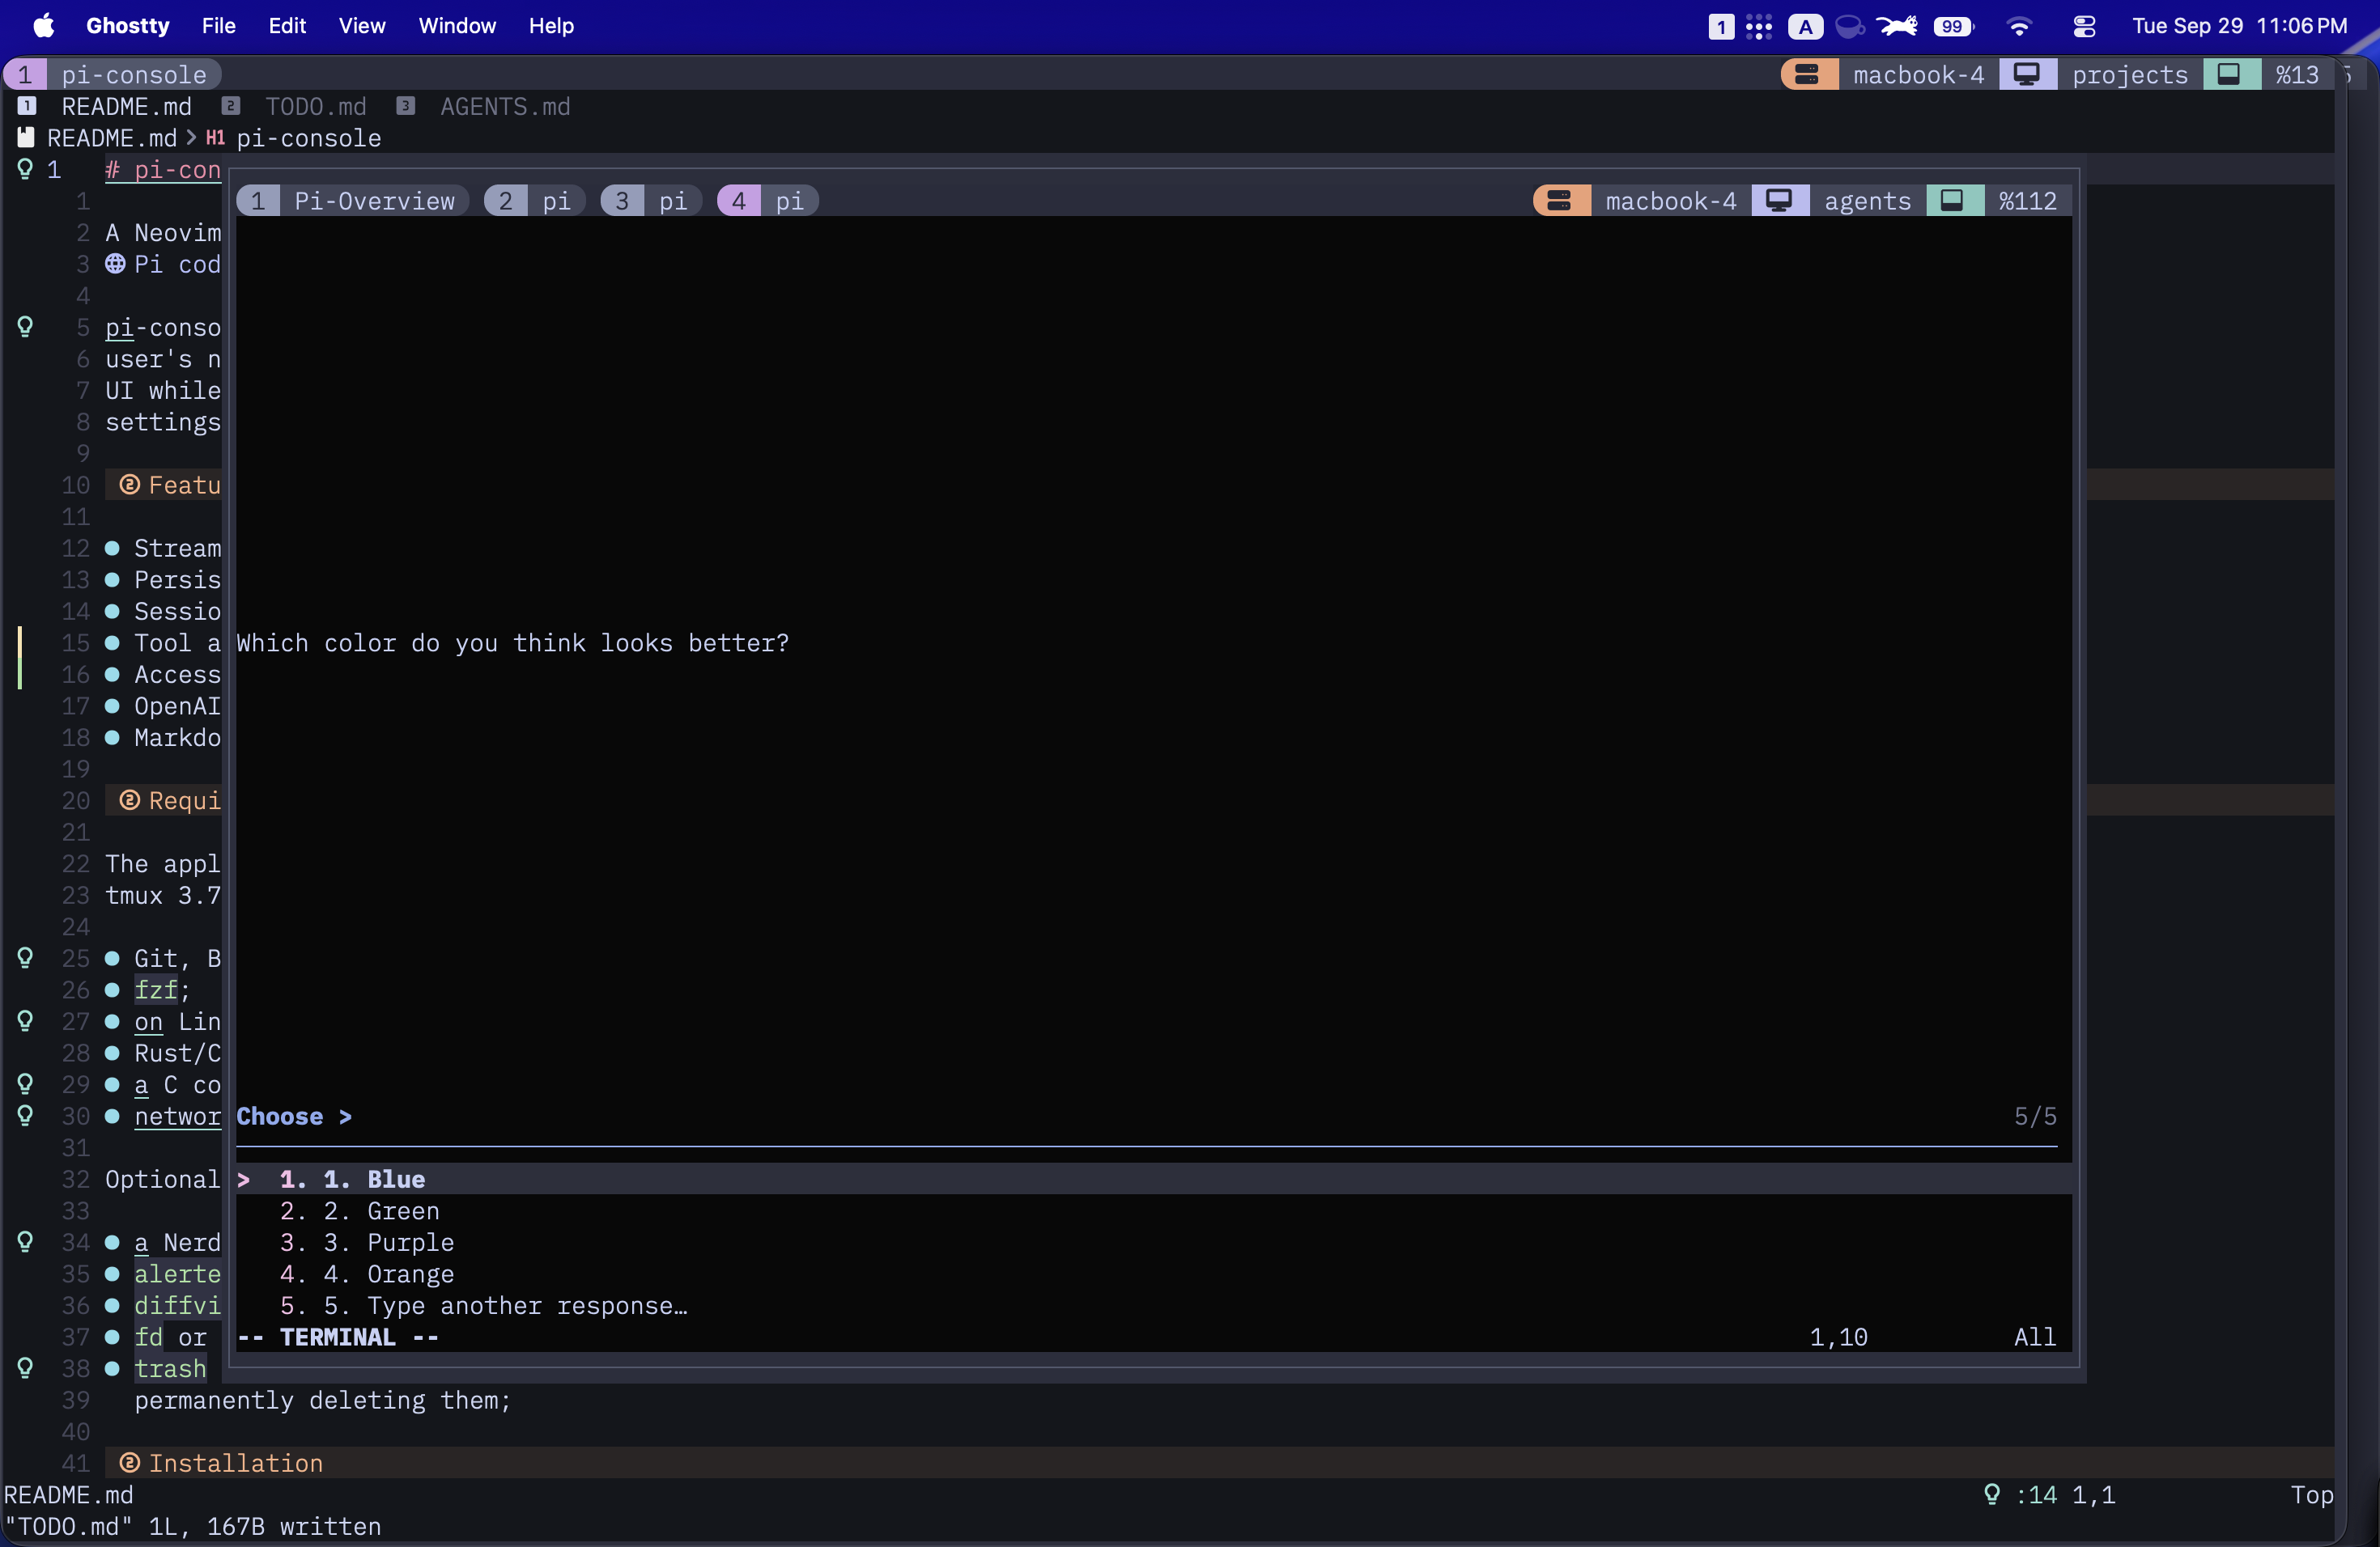This screenshot has height=1547, width=2380.
Task: Open the Apple menu
Action: (x=43, y=26)
